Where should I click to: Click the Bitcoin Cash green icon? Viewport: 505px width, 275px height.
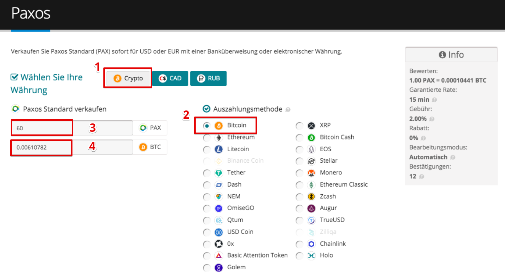click(x=311, y=137)
